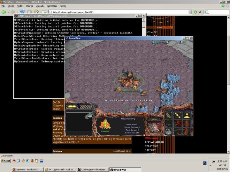
Task: Open the Back history dropdown arrow
Action: (8, 12)
